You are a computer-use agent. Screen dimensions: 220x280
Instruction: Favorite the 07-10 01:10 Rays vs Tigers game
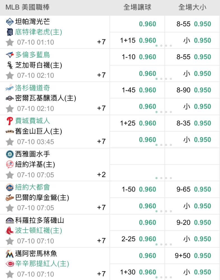[10, 42]
